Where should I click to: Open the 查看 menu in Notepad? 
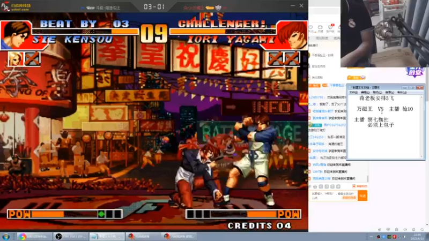pyautogui.click(x=389, y=92)
